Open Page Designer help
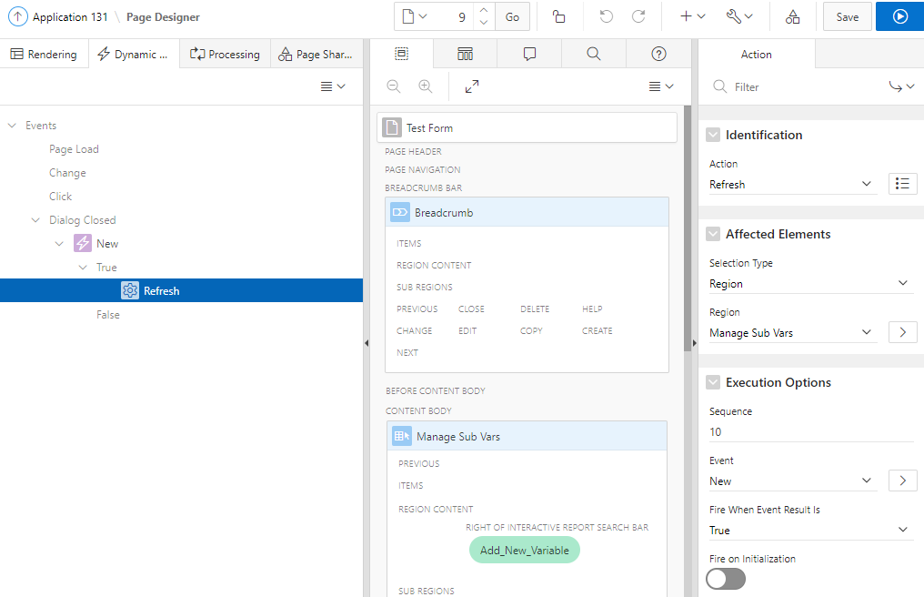 658,54
